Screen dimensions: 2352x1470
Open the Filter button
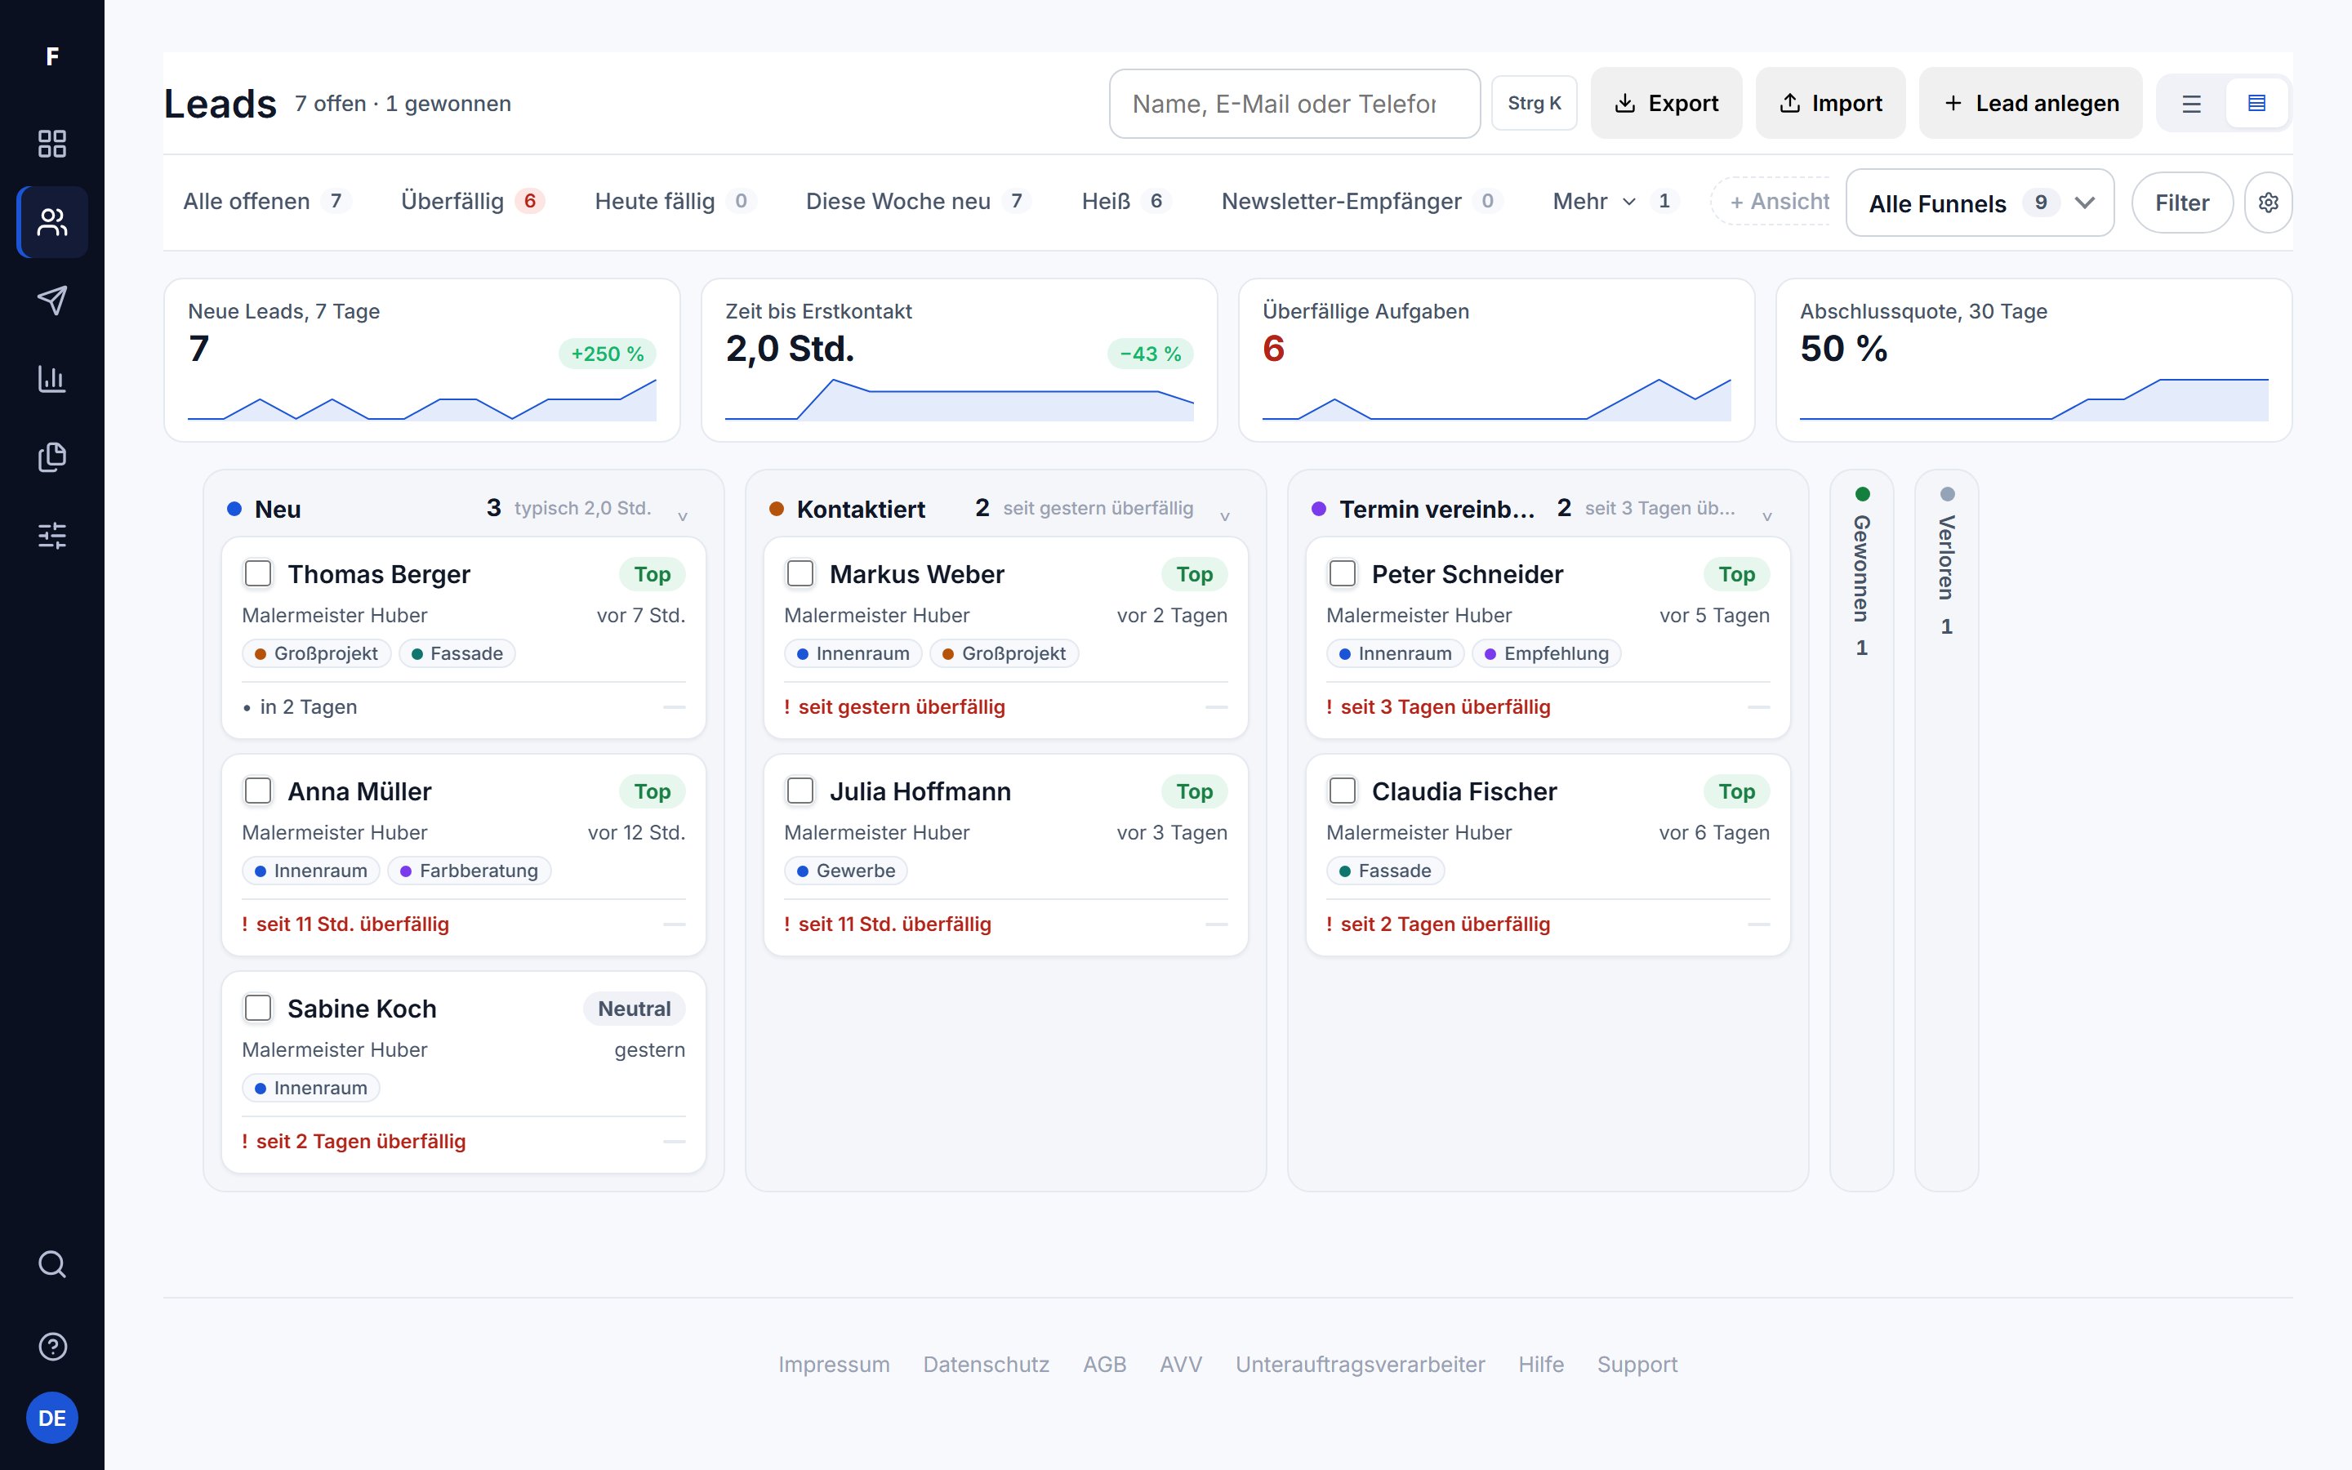2182,203
